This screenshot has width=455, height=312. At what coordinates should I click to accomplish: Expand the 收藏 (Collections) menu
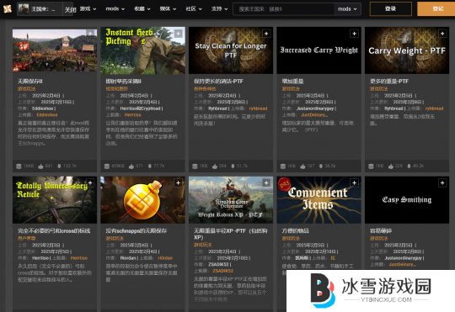tap(142, 9)
